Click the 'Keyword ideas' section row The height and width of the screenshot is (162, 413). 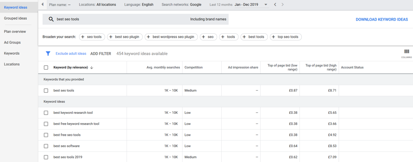point(226,102)
